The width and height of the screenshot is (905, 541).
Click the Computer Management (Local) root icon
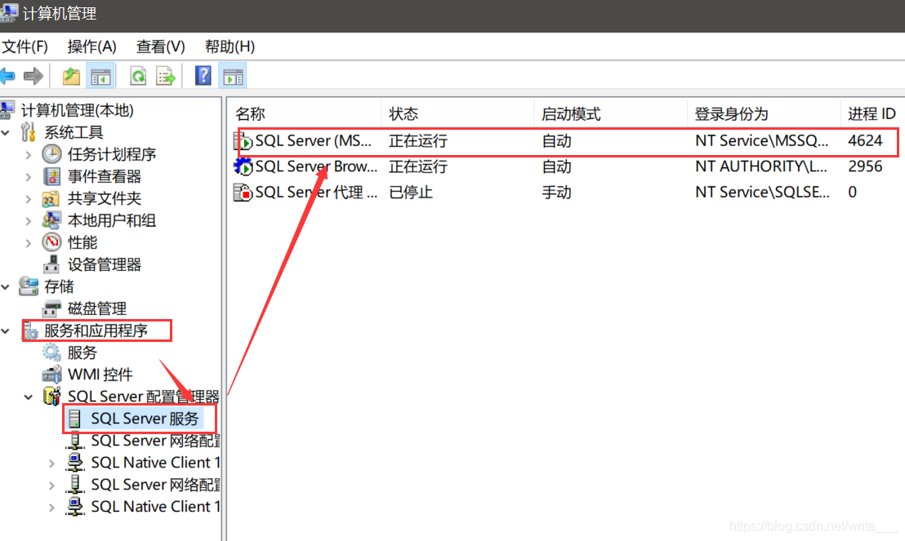7,109
